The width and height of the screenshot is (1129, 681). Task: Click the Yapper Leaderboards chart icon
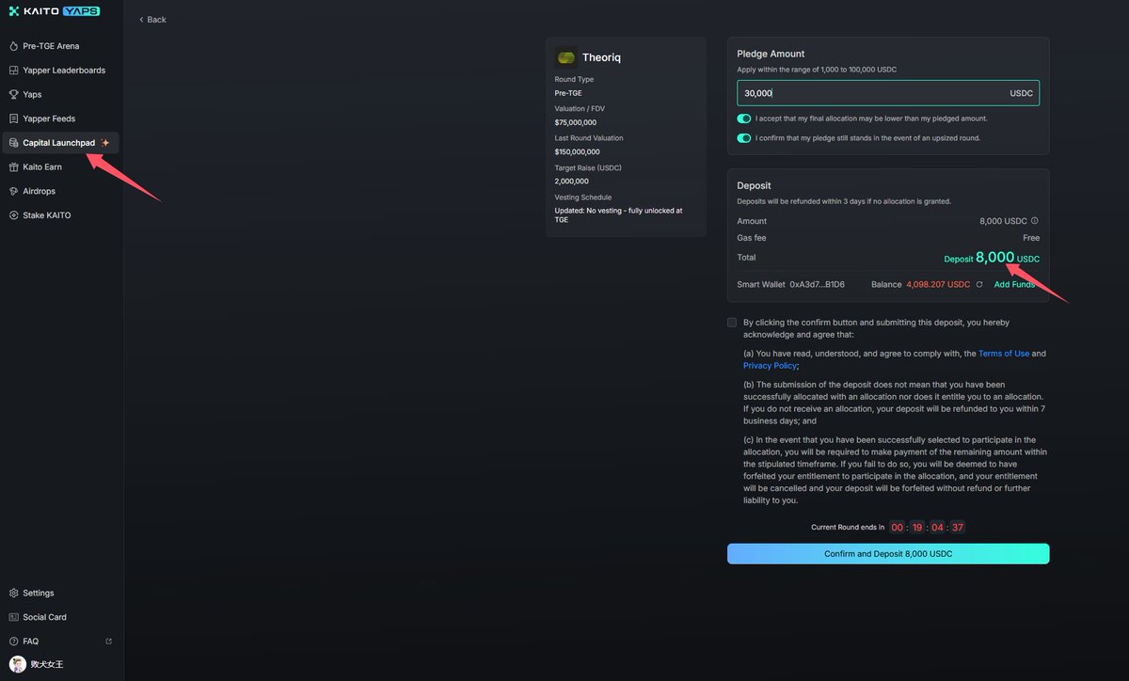[13, 71]
